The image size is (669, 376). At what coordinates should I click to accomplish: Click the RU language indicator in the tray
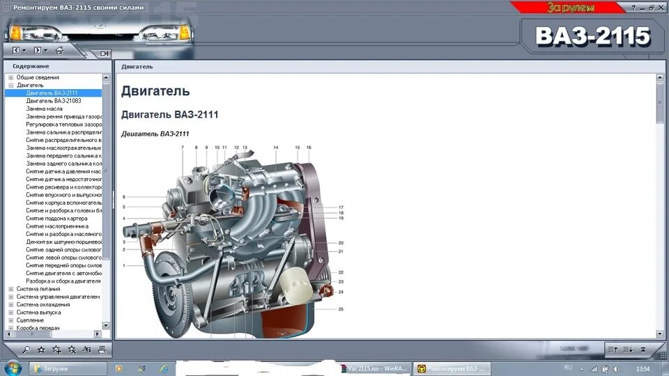tap(567, 368)
